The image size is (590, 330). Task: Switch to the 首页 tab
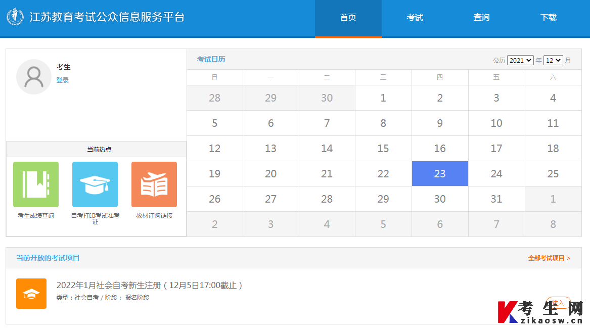click(x=348, y=18)
